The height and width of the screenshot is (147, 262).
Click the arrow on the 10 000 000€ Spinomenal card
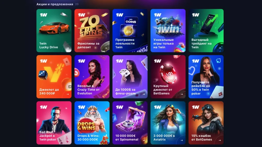[144, 140]
